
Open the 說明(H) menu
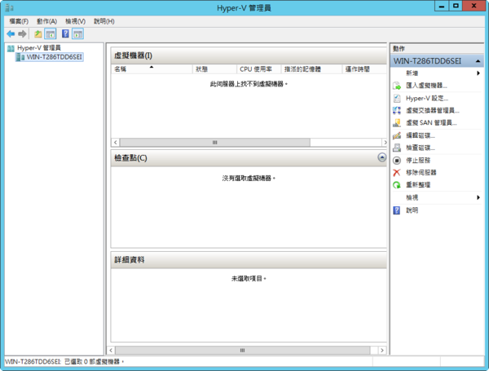pyautogui.click(x=104, y=21)
